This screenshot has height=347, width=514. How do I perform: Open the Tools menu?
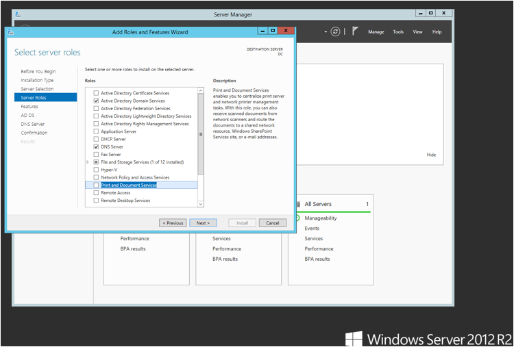398,31
